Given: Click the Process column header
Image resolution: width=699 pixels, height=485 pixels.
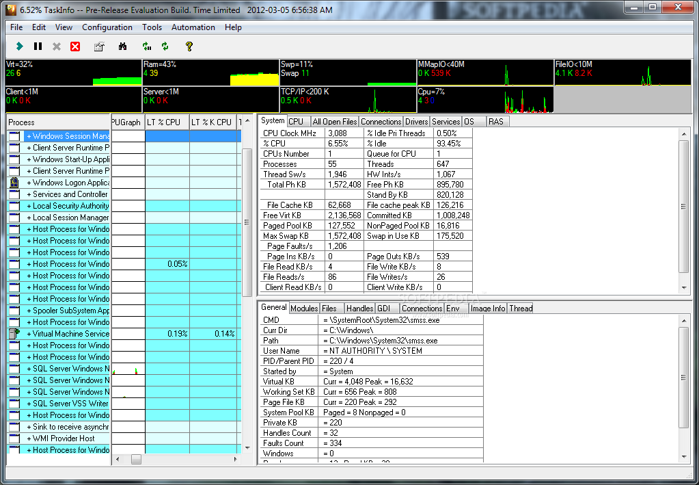Looking at the screenshot, I should [x=58, y=122].
